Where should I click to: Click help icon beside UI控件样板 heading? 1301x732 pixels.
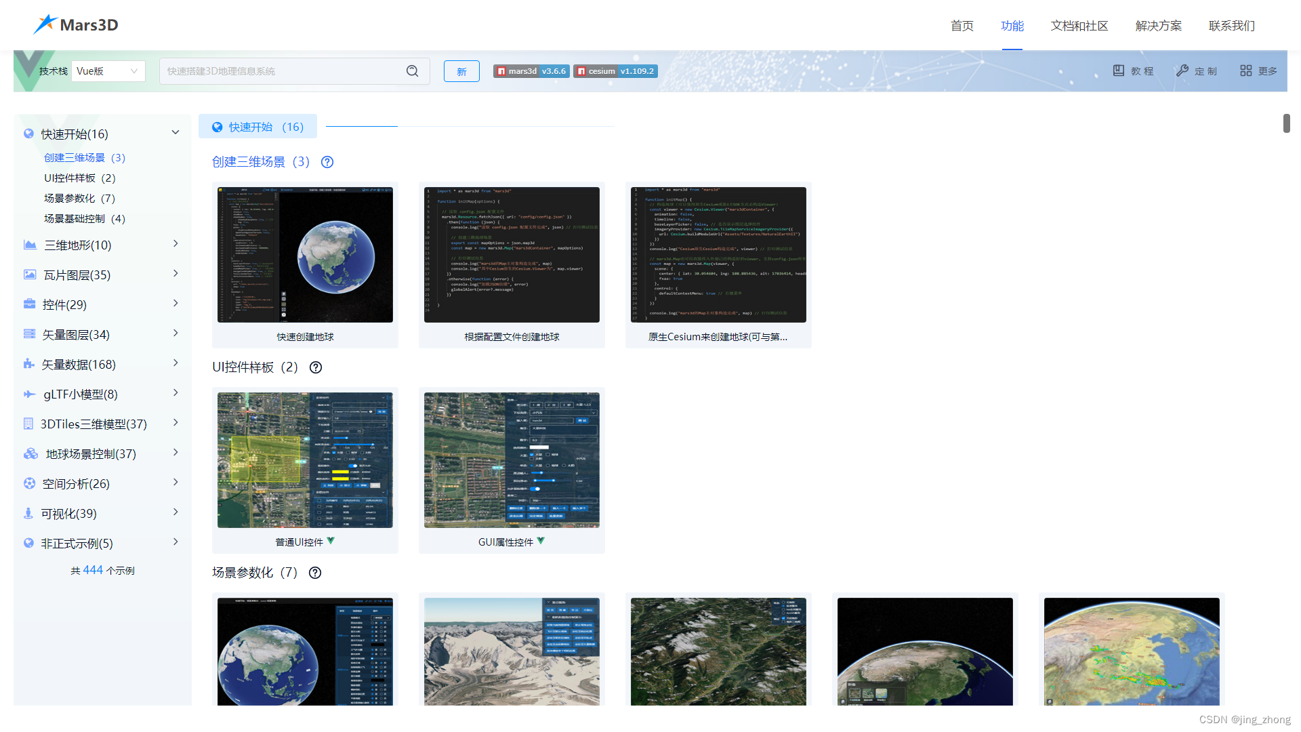tap(316, 367)
